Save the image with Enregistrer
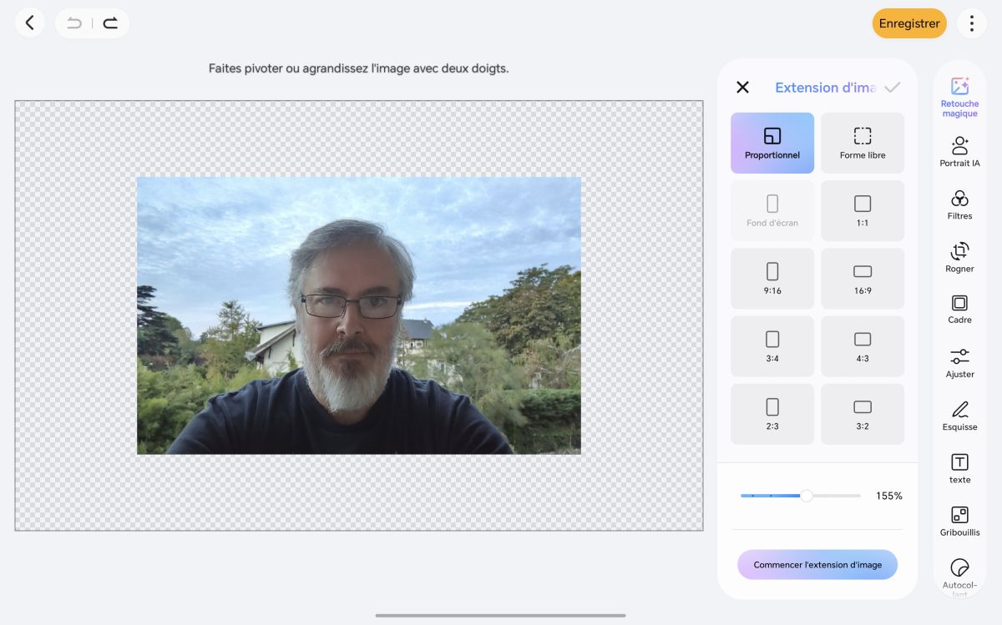 click(909, 23)
